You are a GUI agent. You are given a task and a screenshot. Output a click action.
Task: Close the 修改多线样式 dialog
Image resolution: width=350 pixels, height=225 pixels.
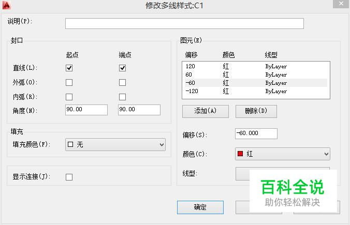coord(341,4)
